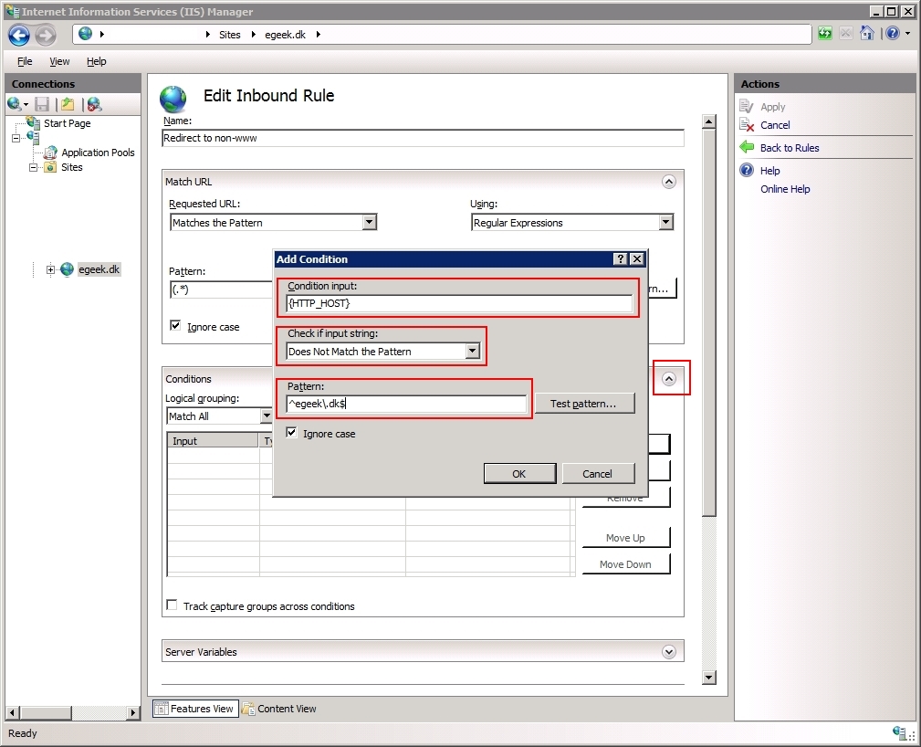Click the Condition input text field
921x747 pixels.
pyautogui.click(x=459, y=303)
